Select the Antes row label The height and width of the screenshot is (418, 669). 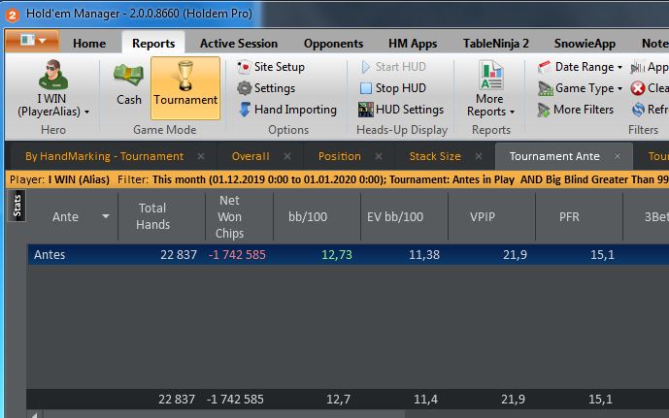(x=50, y=255)
